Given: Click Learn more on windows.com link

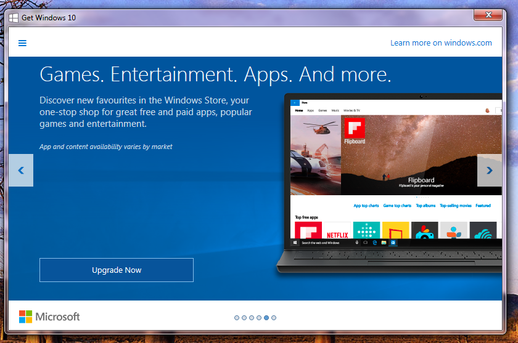Looking at the screenshot, I should (x=441, y=43).
